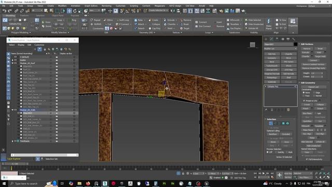Screen dimensions: 332x187
Task: Toggle visibility eye of TrimSheets layer
Action: (15, 141)
